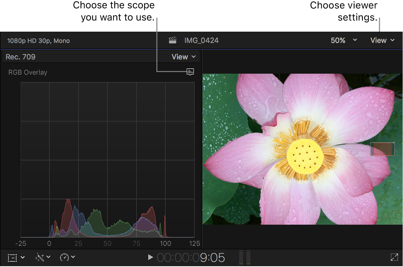This screenshot has height=267, width=403.
Task: Open the Enhancements magic wand tool
Action: (40, 257)
